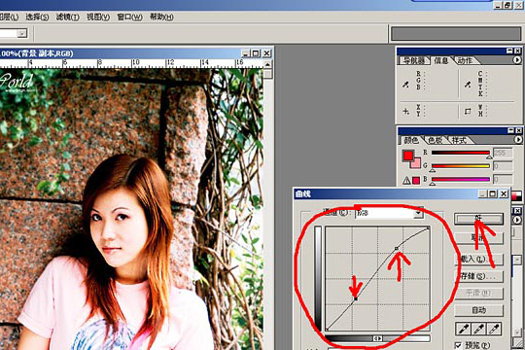Viewport: 525px width, 350px height.
Task: Select white point eyedropper in Curves dialog
Action: coord(495,329)
